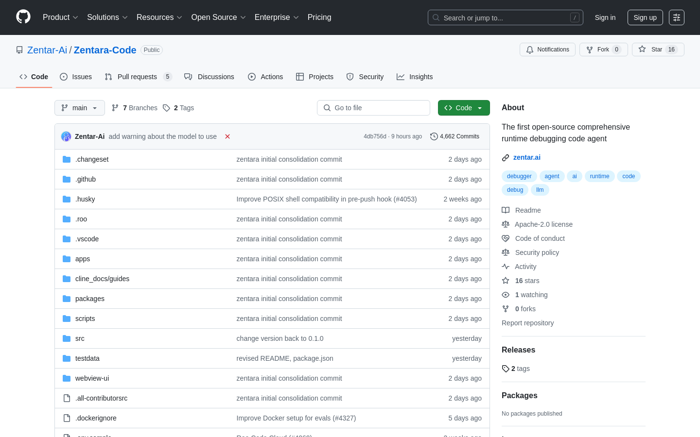700x437 pixels.
Task: Open the Open Source dropdown menu
Action: [x=219, y=17]
